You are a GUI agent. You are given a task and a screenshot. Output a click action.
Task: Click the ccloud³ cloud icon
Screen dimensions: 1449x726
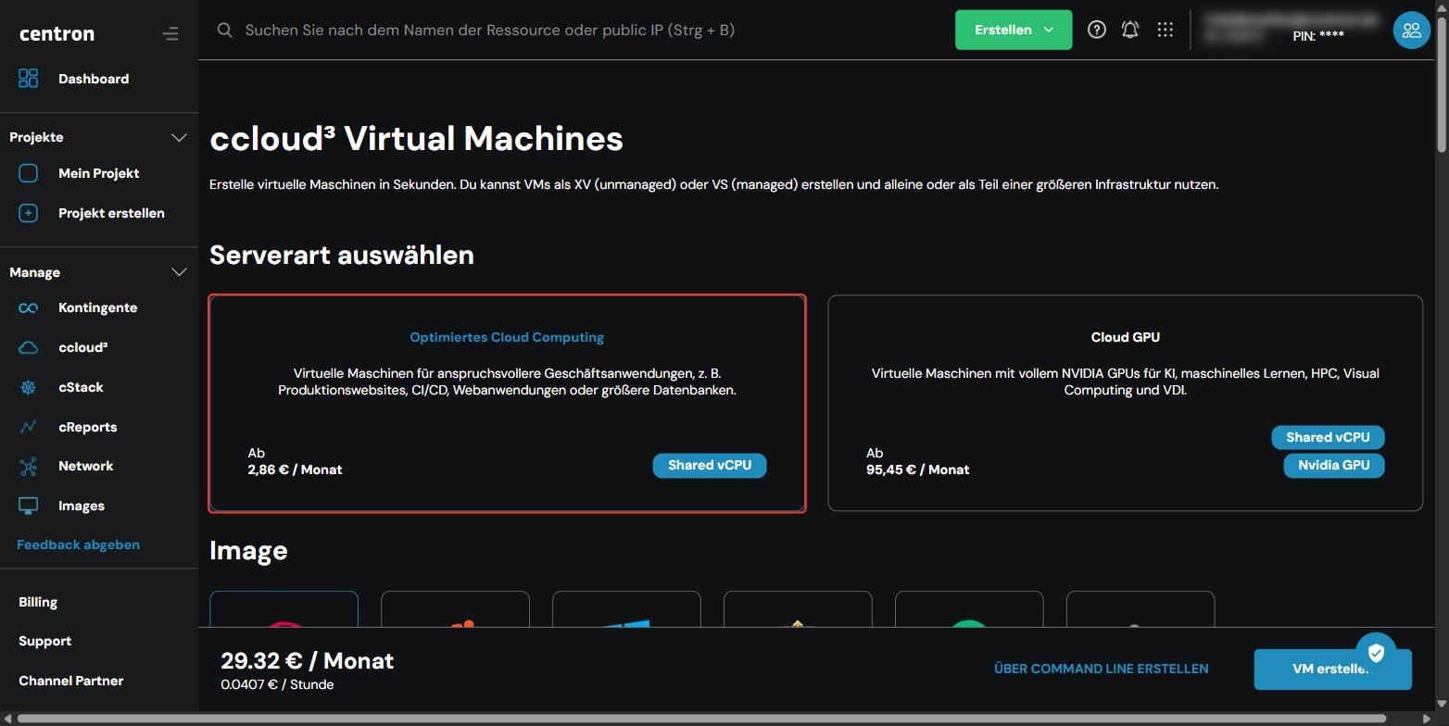click(29, 347)
